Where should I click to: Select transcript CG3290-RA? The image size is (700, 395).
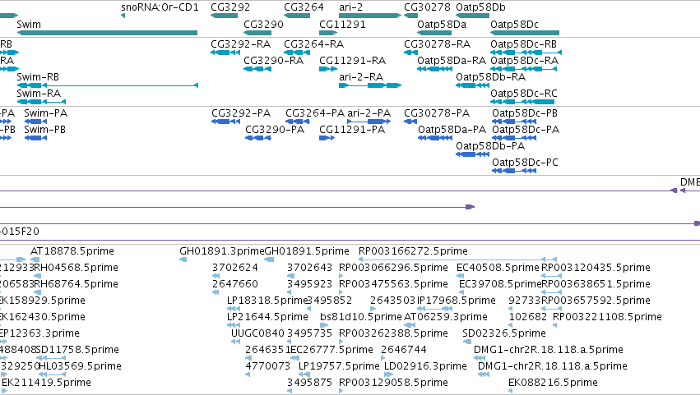pos(257,69)
